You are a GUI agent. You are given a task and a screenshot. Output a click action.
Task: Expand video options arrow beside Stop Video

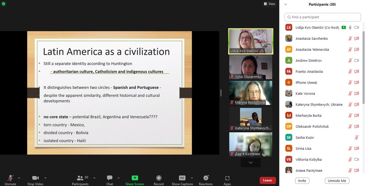click(45, 178)
